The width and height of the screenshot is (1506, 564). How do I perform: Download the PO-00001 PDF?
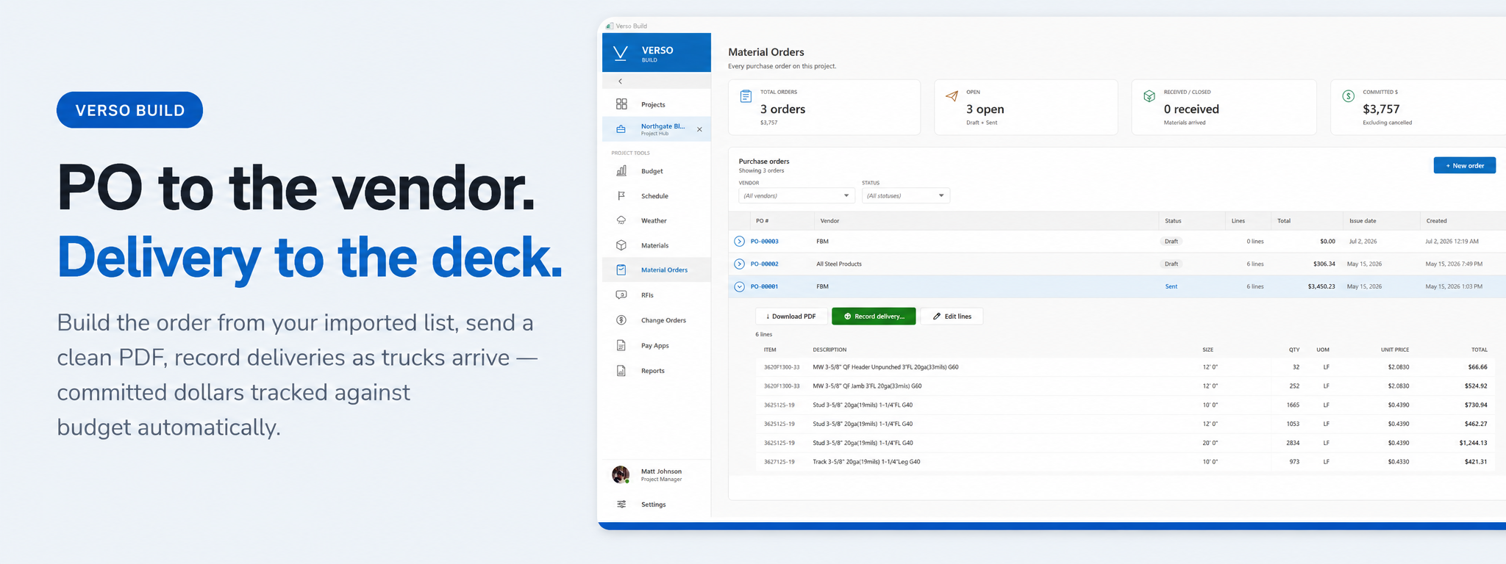click(791, 317)
